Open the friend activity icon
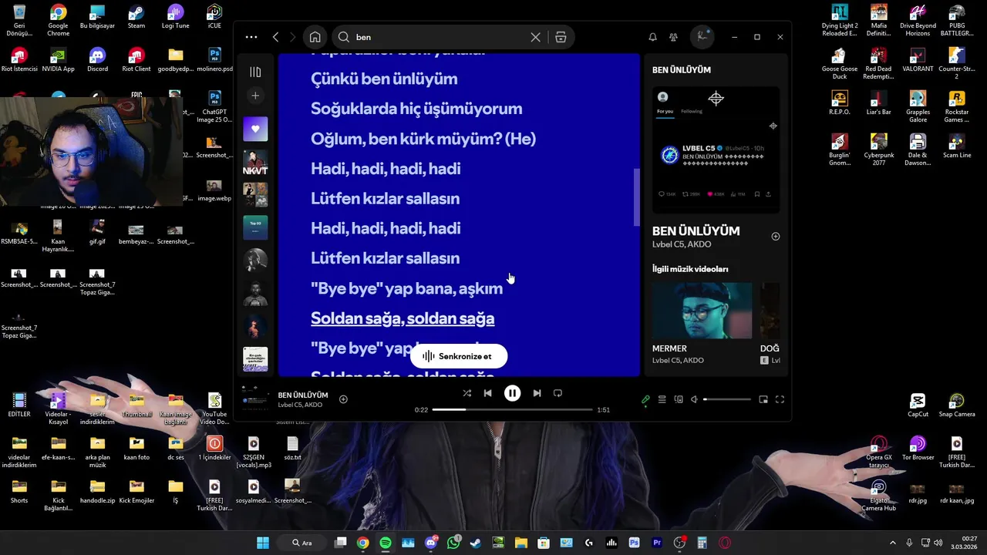This screenshot has height=555, width=987. coord(673,37)
